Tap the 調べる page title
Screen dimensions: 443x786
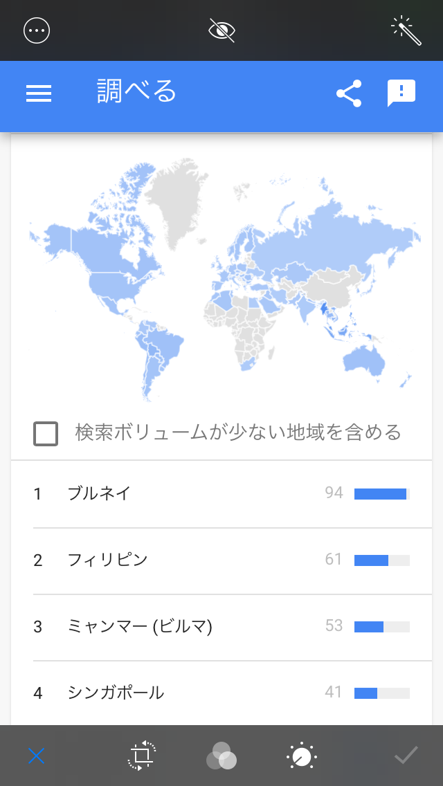136,92
